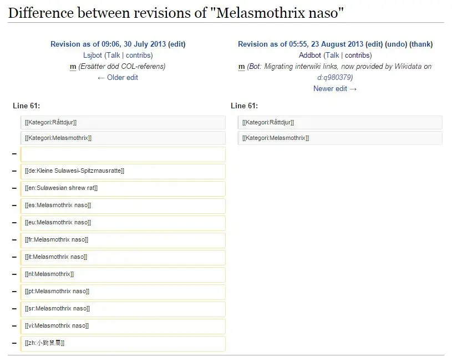
Task: Select the '[[zh:' removed line
Action: point(123,343)
